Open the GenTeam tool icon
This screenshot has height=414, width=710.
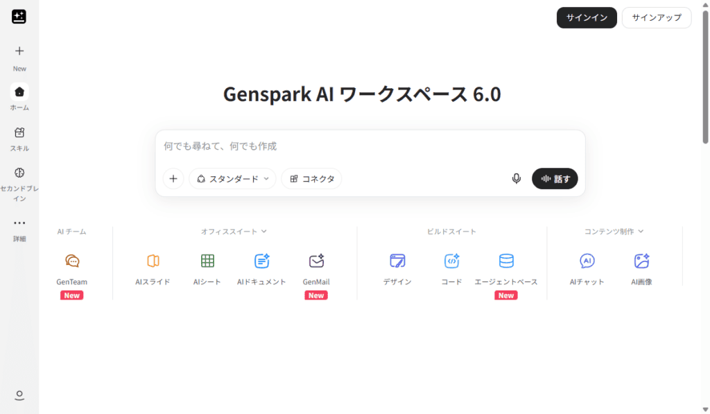(x=72, y=261)
